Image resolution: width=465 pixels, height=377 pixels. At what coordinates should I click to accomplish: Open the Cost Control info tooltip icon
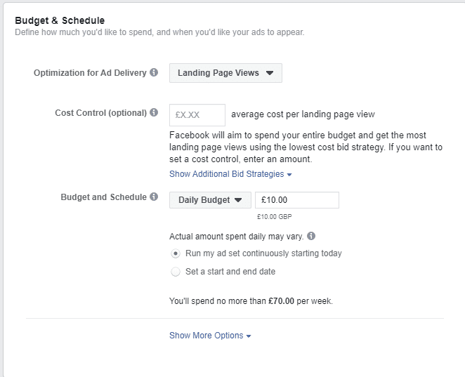pyautogui.click(x=154, y=112)
